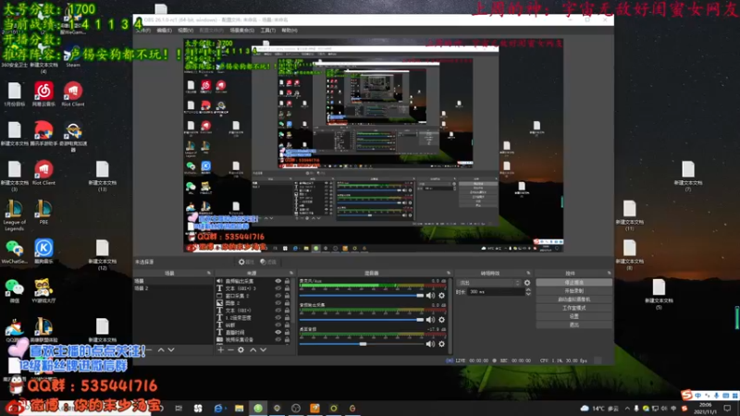Open League of Legends desktop shortcut
Screen dimensions: 740x416
click(x=14, y=215)
